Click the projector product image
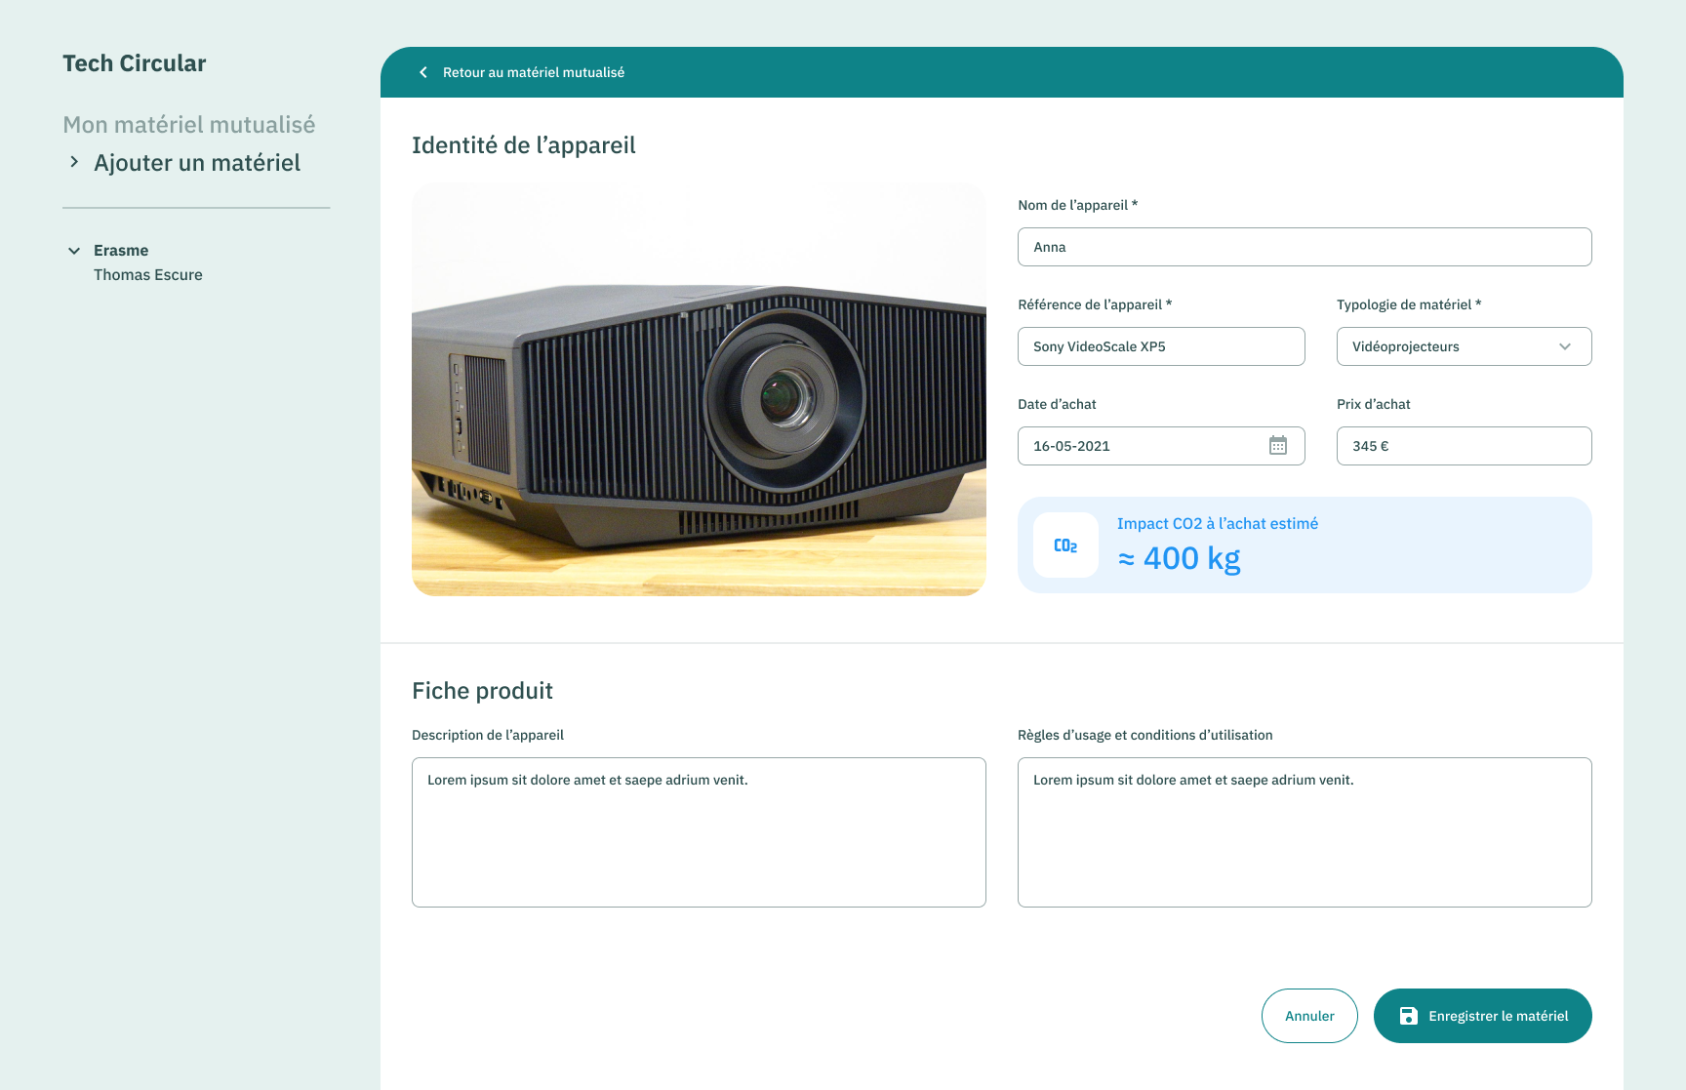This screenshot has width=1686, height=1090. 699,389
